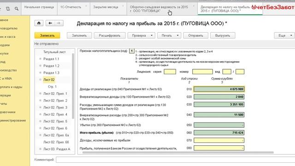Expand Лист 02. Прил. 6а node
This screenshot has height=166, width=295.
tap(40, 135)
